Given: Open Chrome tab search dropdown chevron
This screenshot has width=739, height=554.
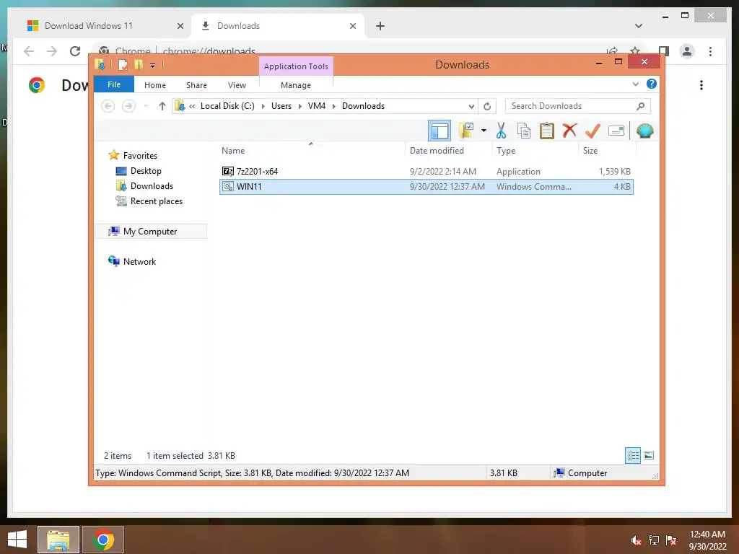Looking at the screenshot, I should (638, 26).
